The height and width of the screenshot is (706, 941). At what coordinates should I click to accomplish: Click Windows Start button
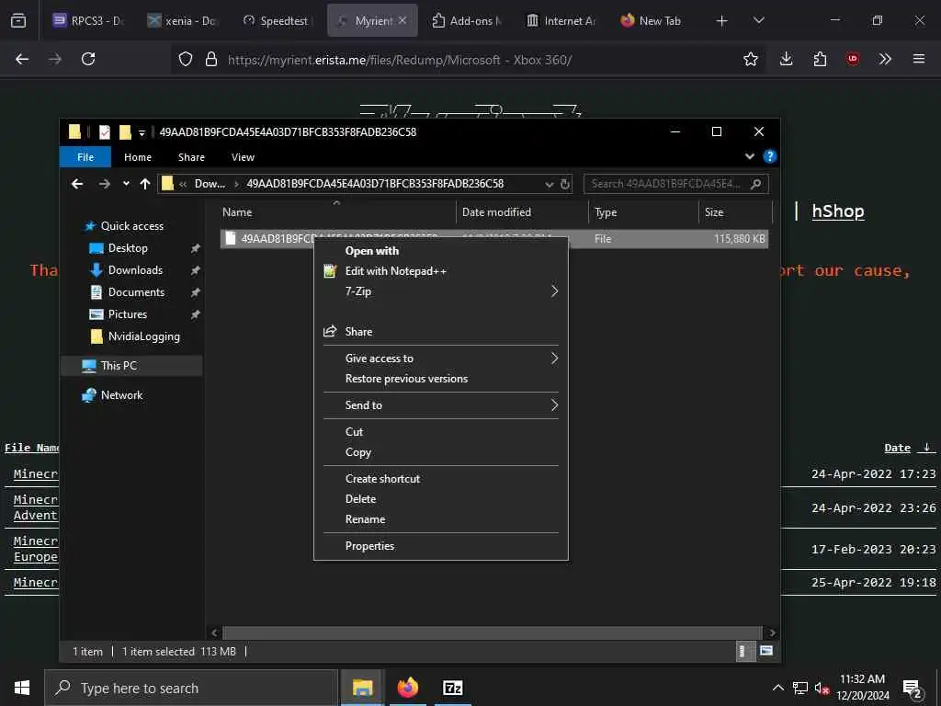click(x=22, y=688)
